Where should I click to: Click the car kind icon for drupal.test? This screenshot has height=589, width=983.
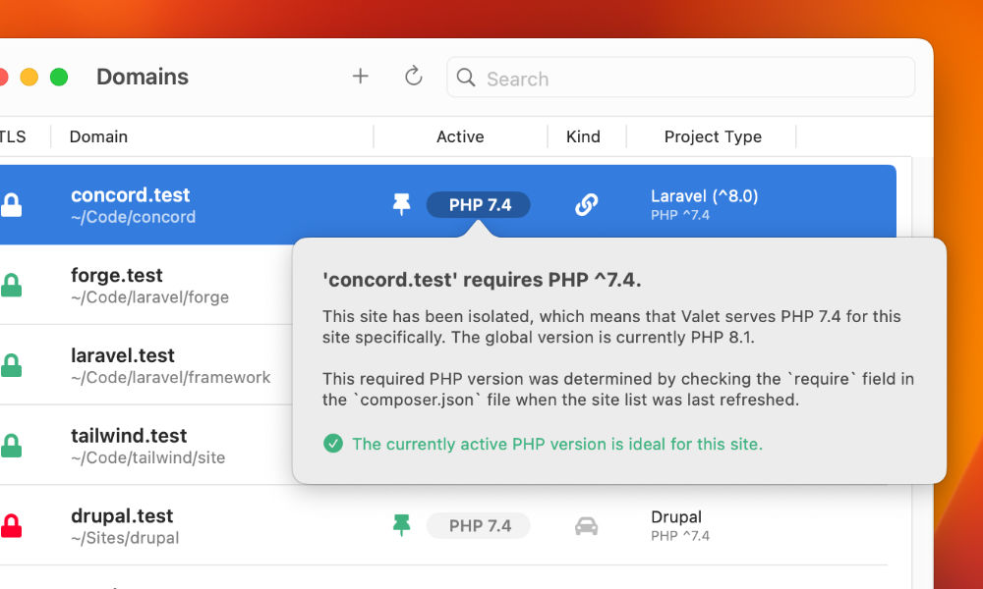pos(586,526)
